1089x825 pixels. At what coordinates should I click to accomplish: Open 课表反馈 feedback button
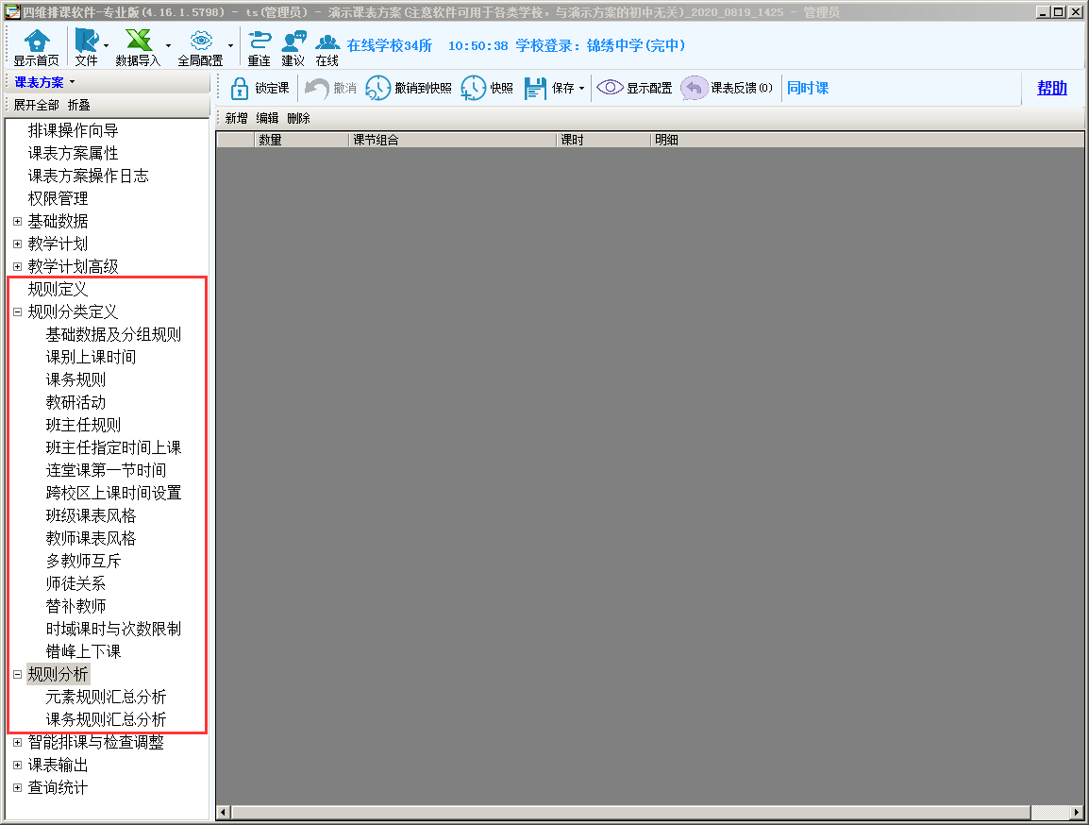coord(695,89)
